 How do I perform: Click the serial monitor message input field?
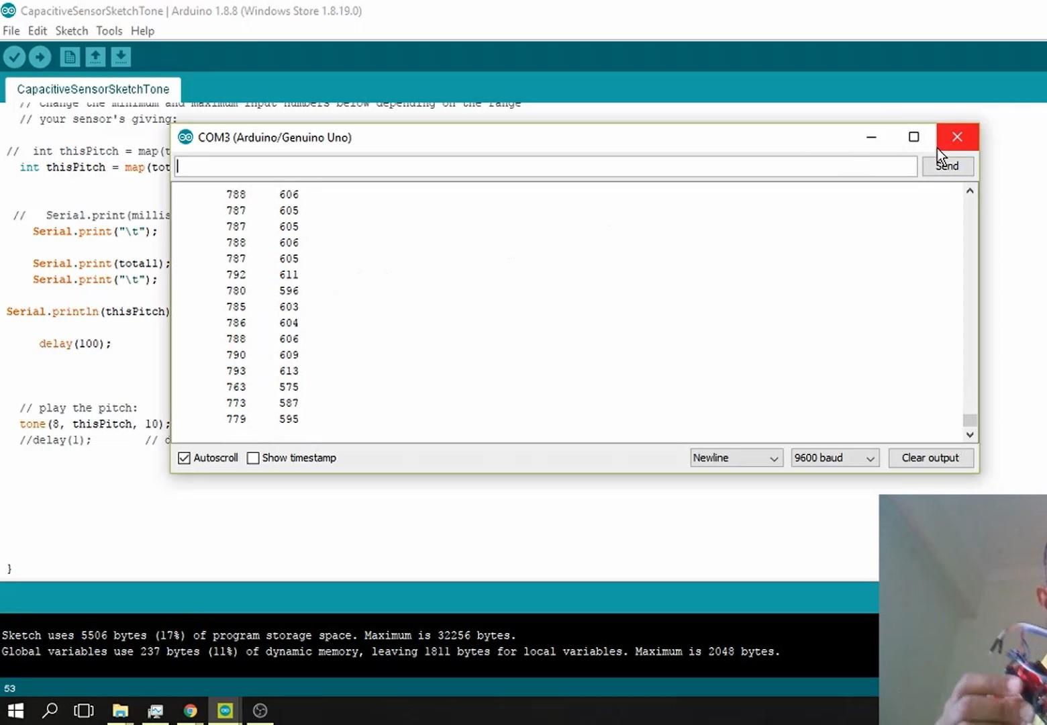click(x=546, y=166)
